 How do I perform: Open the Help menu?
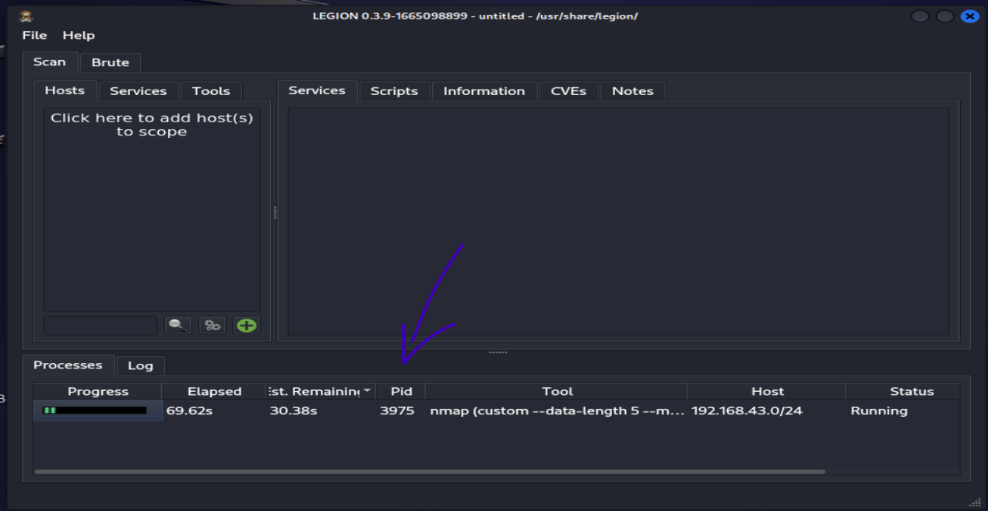[79, 35]
